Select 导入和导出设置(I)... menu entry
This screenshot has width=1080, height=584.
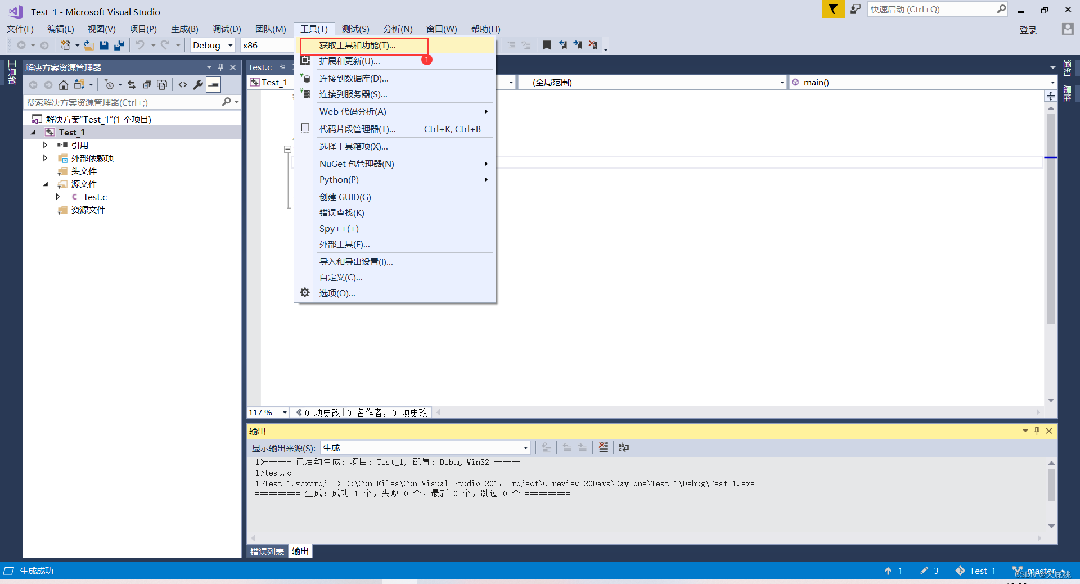[395, 261]
